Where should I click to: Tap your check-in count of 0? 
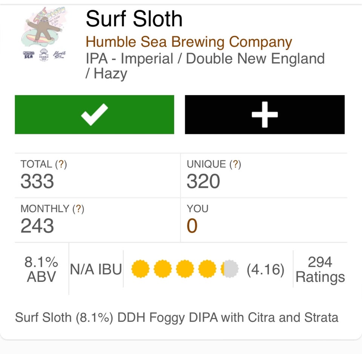click(192, 226)
